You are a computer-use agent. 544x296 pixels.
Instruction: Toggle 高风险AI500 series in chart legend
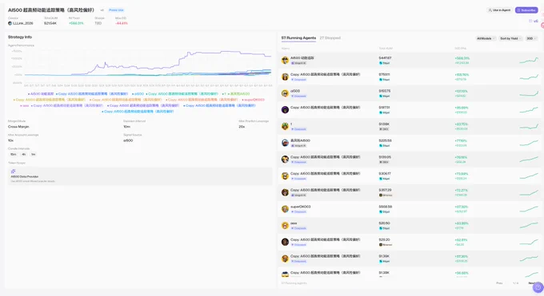(239, 94)
